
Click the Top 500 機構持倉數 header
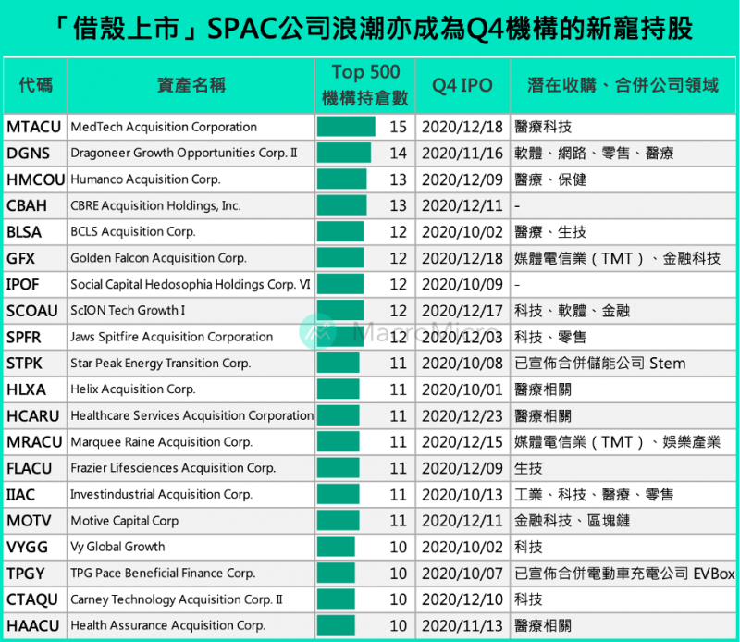(365, 85)
